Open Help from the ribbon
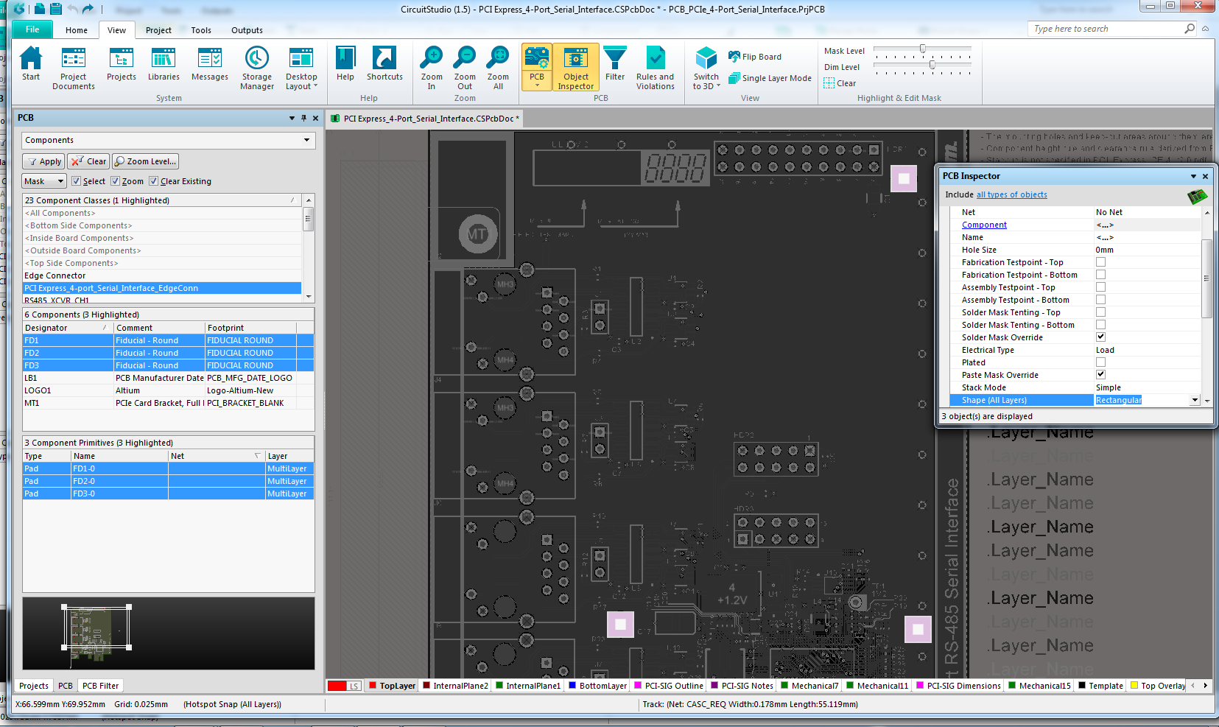The width and height of the screenshot is (1219, 727). click(x=345, y=64)
